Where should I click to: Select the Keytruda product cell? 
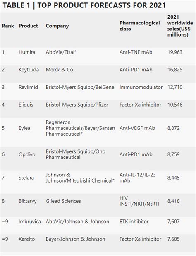(x=29, y=70)
